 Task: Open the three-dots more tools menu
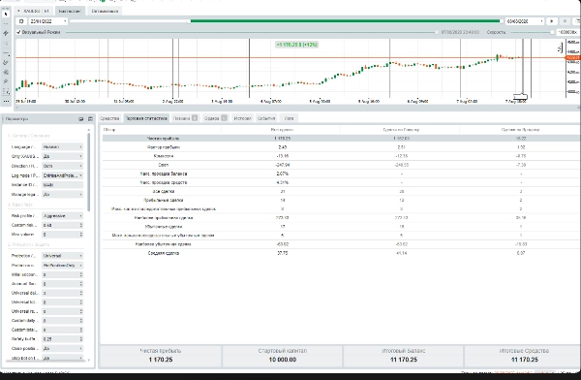(6, 101)
